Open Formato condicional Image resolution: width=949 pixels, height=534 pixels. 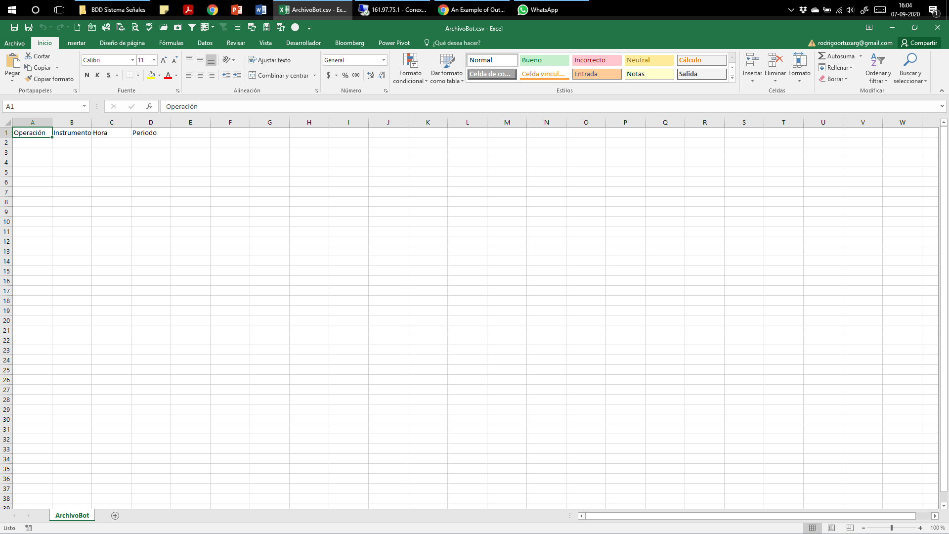(410, 69)
